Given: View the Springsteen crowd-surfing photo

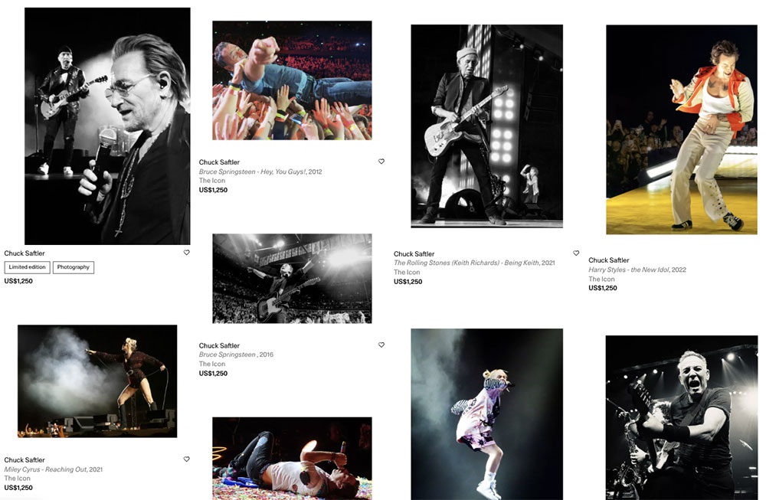Looking at the screenshot, I should coord(292,80).
